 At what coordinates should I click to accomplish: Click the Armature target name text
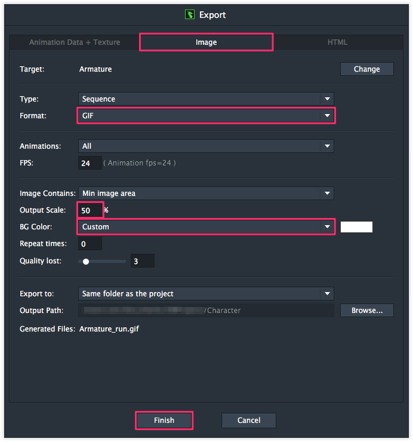point(95,69)
